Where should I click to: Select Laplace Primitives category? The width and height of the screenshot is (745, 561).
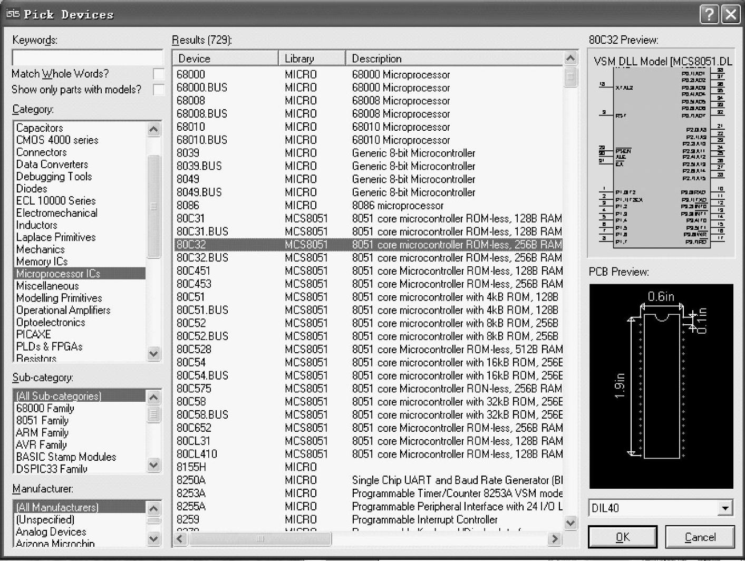(56, 237)
